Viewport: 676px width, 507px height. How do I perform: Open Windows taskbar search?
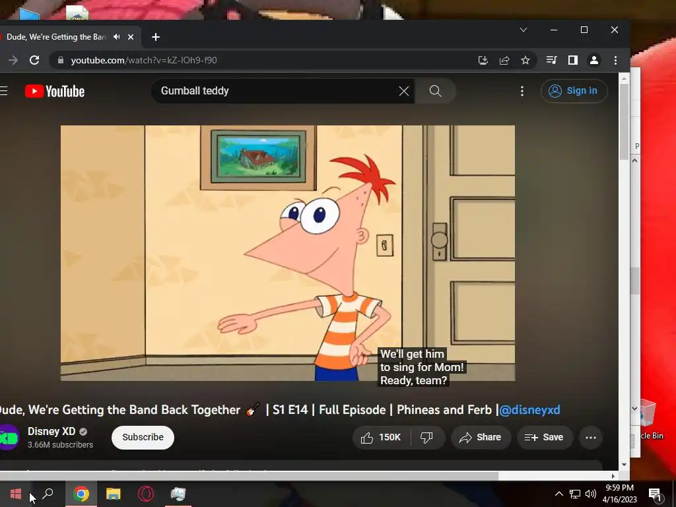[48, 494]
